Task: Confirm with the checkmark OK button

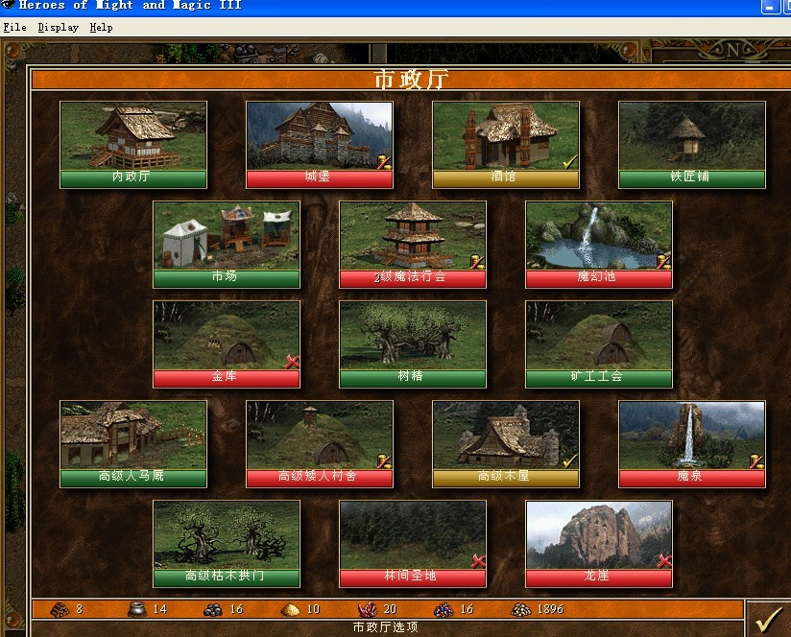Action: pos(768,619)
